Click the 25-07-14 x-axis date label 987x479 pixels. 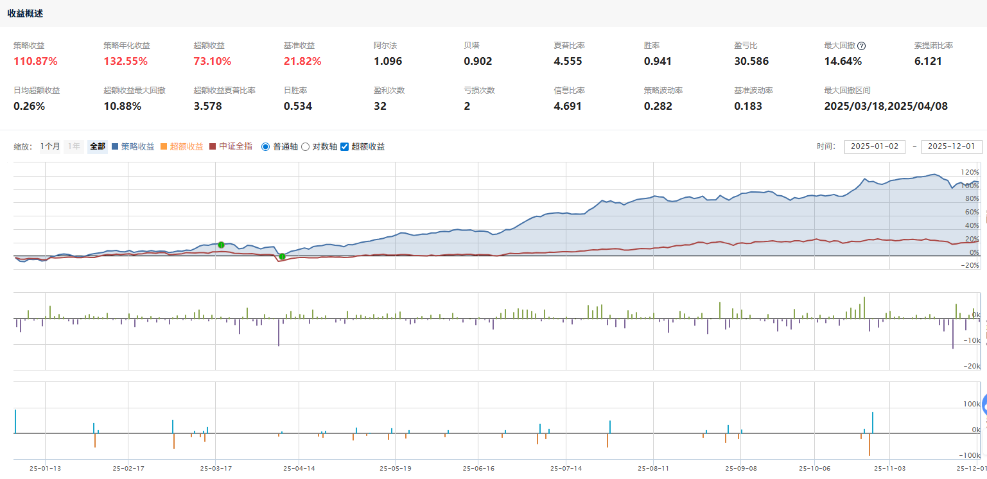click(565, 469)
